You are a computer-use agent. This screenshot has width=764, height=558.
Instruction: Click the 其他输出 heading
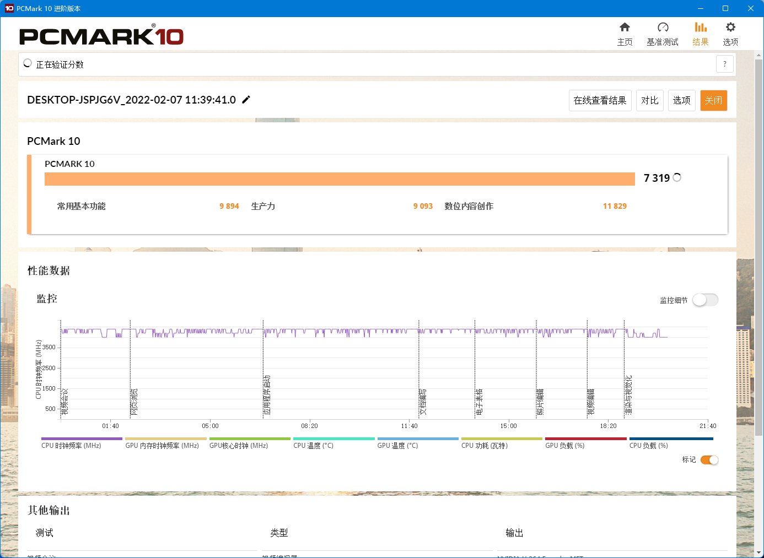(x=49, y=510)
